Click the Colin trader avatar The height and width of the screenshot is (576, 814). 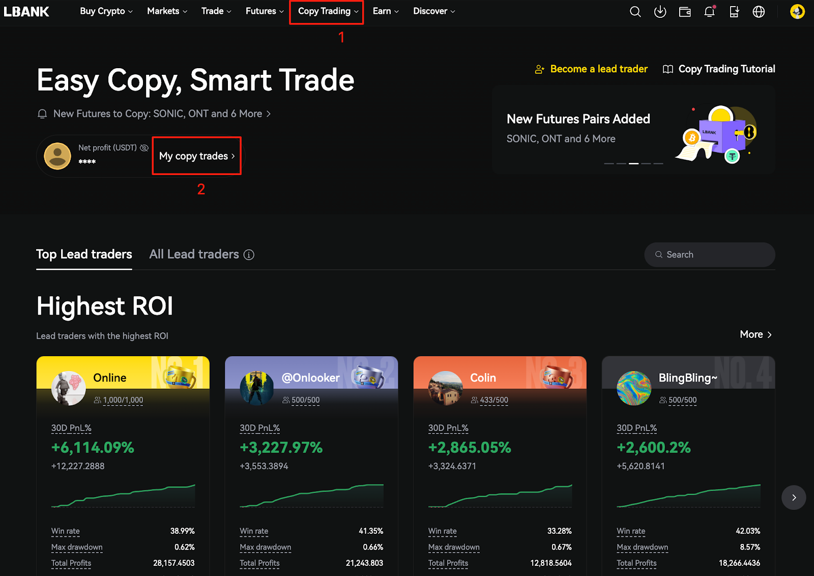tap(446, 388)
